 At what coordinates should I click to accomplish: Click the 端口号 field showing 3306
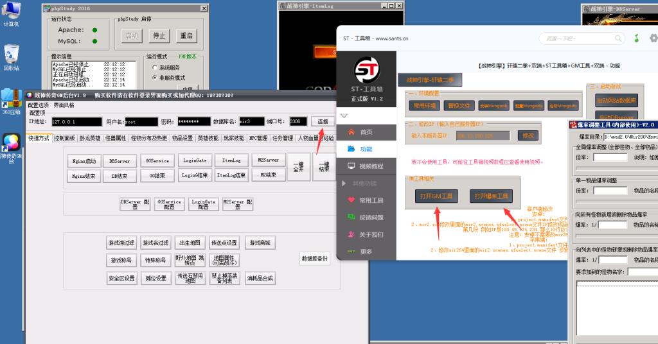[298, 121]
